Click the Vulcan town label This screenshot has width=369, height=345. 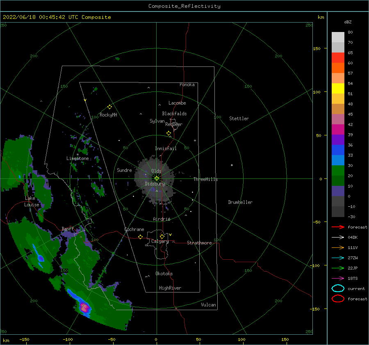tap(208, 305)
